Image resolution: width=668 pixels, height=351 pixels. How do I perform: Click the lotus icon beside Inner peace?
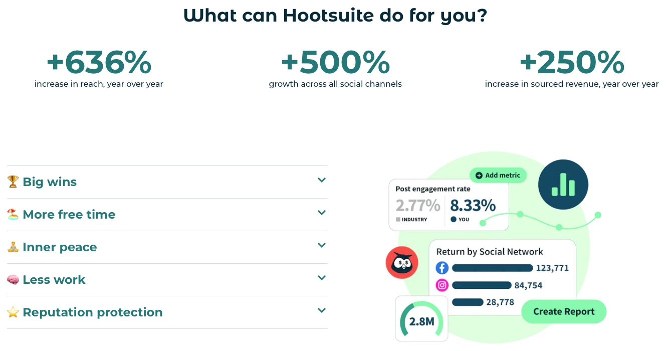[x=13, y=246]
